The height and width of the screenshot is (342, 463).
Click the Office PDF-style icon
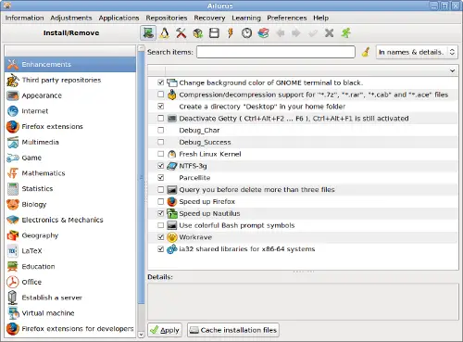[13, 282]
